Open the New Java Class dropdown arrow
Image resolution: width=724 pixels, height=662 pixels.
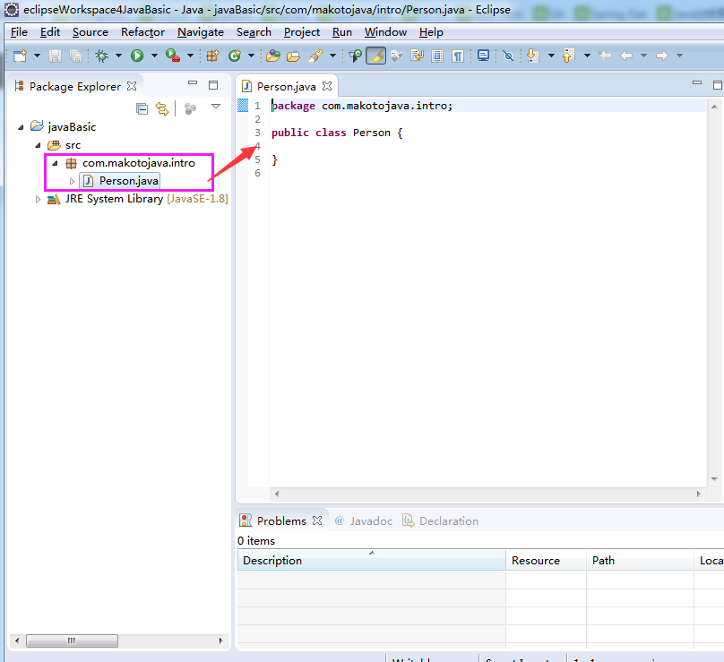[251, 56]
